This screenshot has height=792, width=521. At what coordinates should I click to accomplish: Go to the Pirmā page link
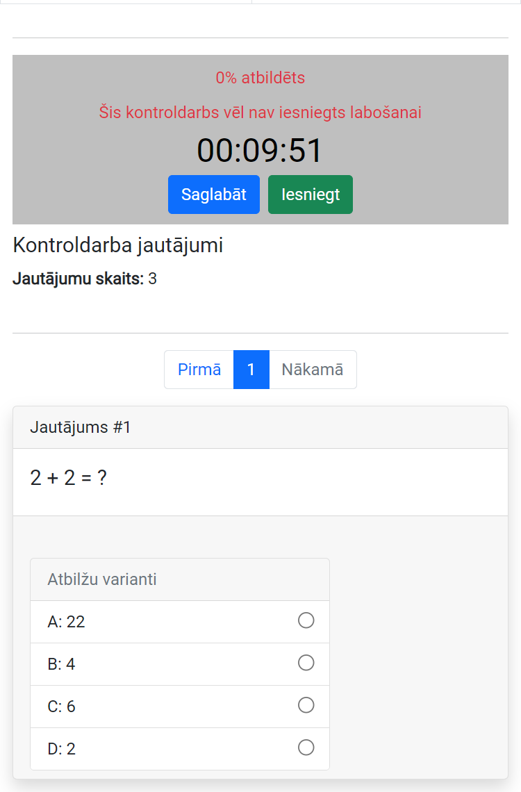(x=199, y=370)
